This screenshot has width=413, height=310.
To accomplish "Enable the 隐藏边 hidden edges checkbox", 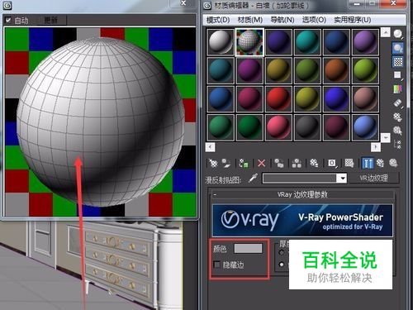I will [217, 265].
